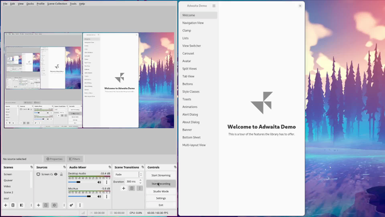Select the Quaver scene
This screenshot has height=217, width=385.
[x=17, y=180]
